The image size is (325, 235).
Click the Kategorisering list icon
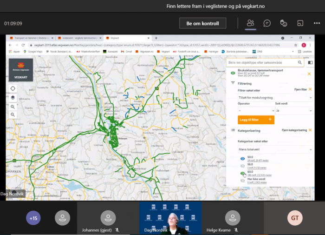233,130
